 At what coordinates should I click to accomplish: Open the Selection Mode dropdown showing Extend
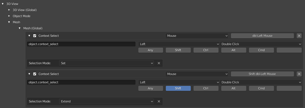coord(106,101)
